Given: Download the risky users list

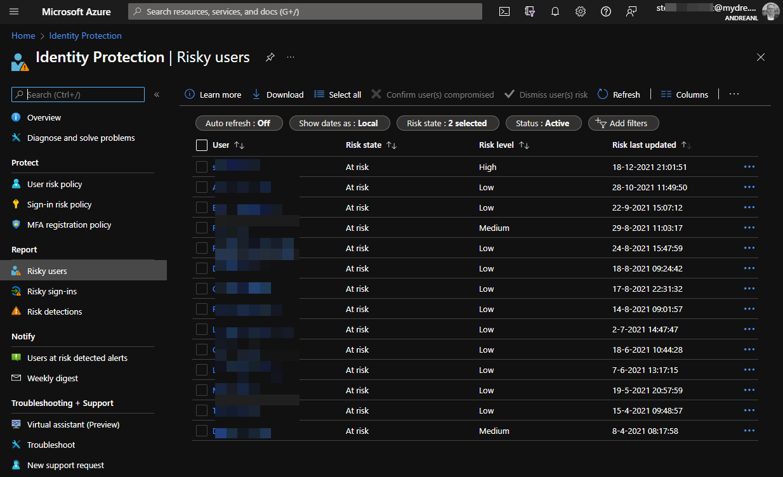Looking at the screenshot, I should click(x=278, y=95).
